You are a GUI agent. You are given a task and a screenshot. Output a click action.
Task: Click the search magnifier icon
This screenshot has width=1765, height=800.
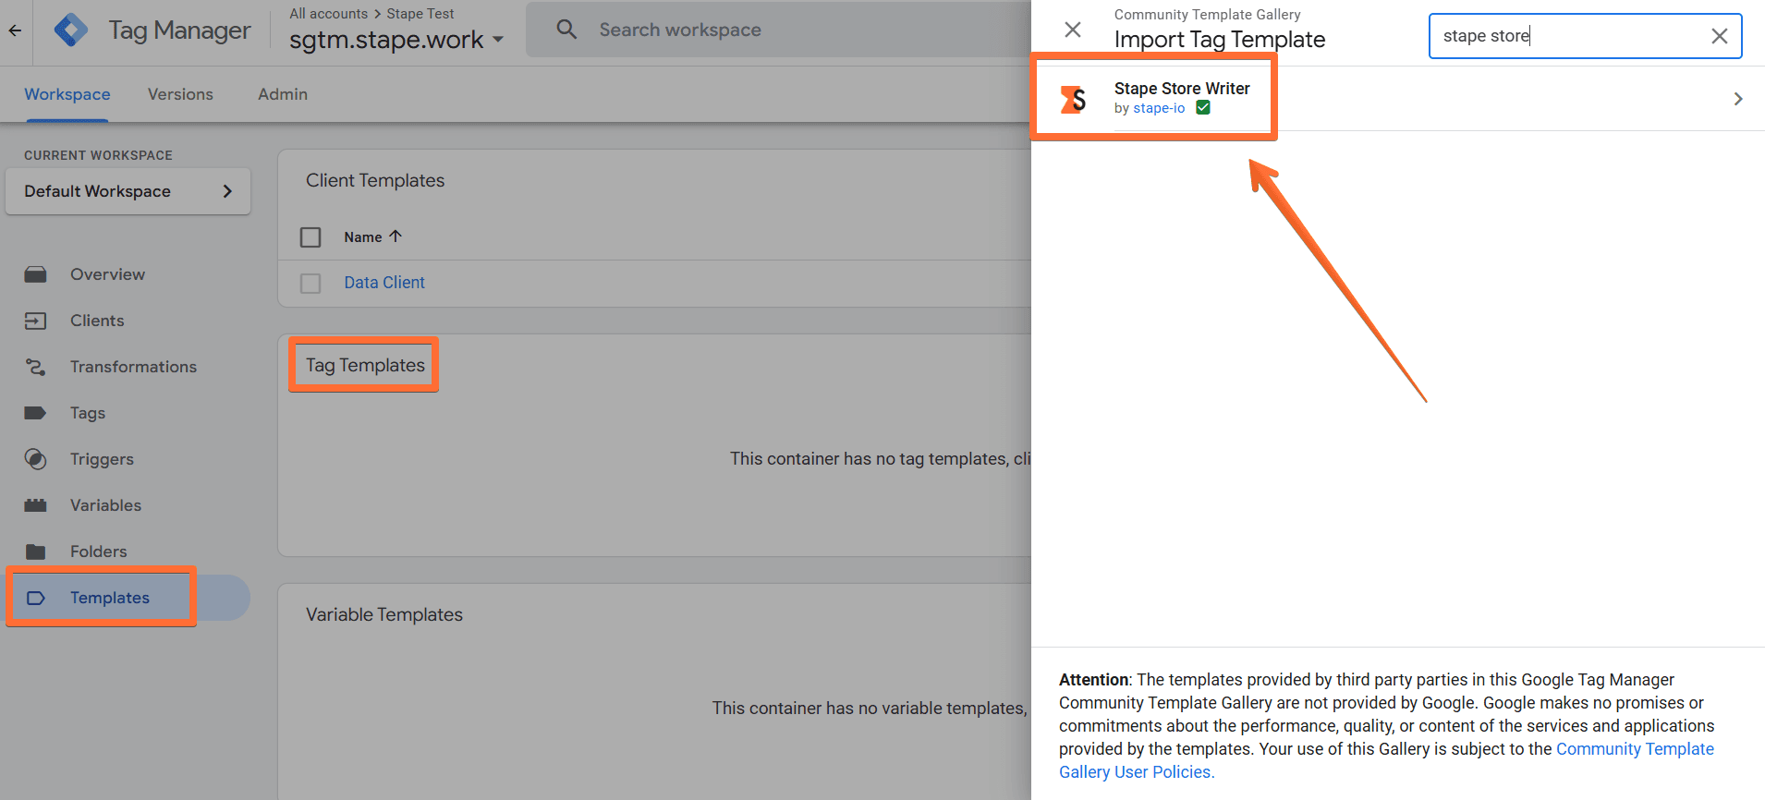pos(566,30)
